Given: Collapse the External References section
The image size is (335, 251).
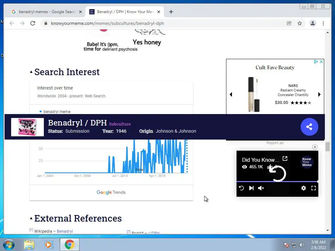Looking at the screenshot, I should point(31,218).
